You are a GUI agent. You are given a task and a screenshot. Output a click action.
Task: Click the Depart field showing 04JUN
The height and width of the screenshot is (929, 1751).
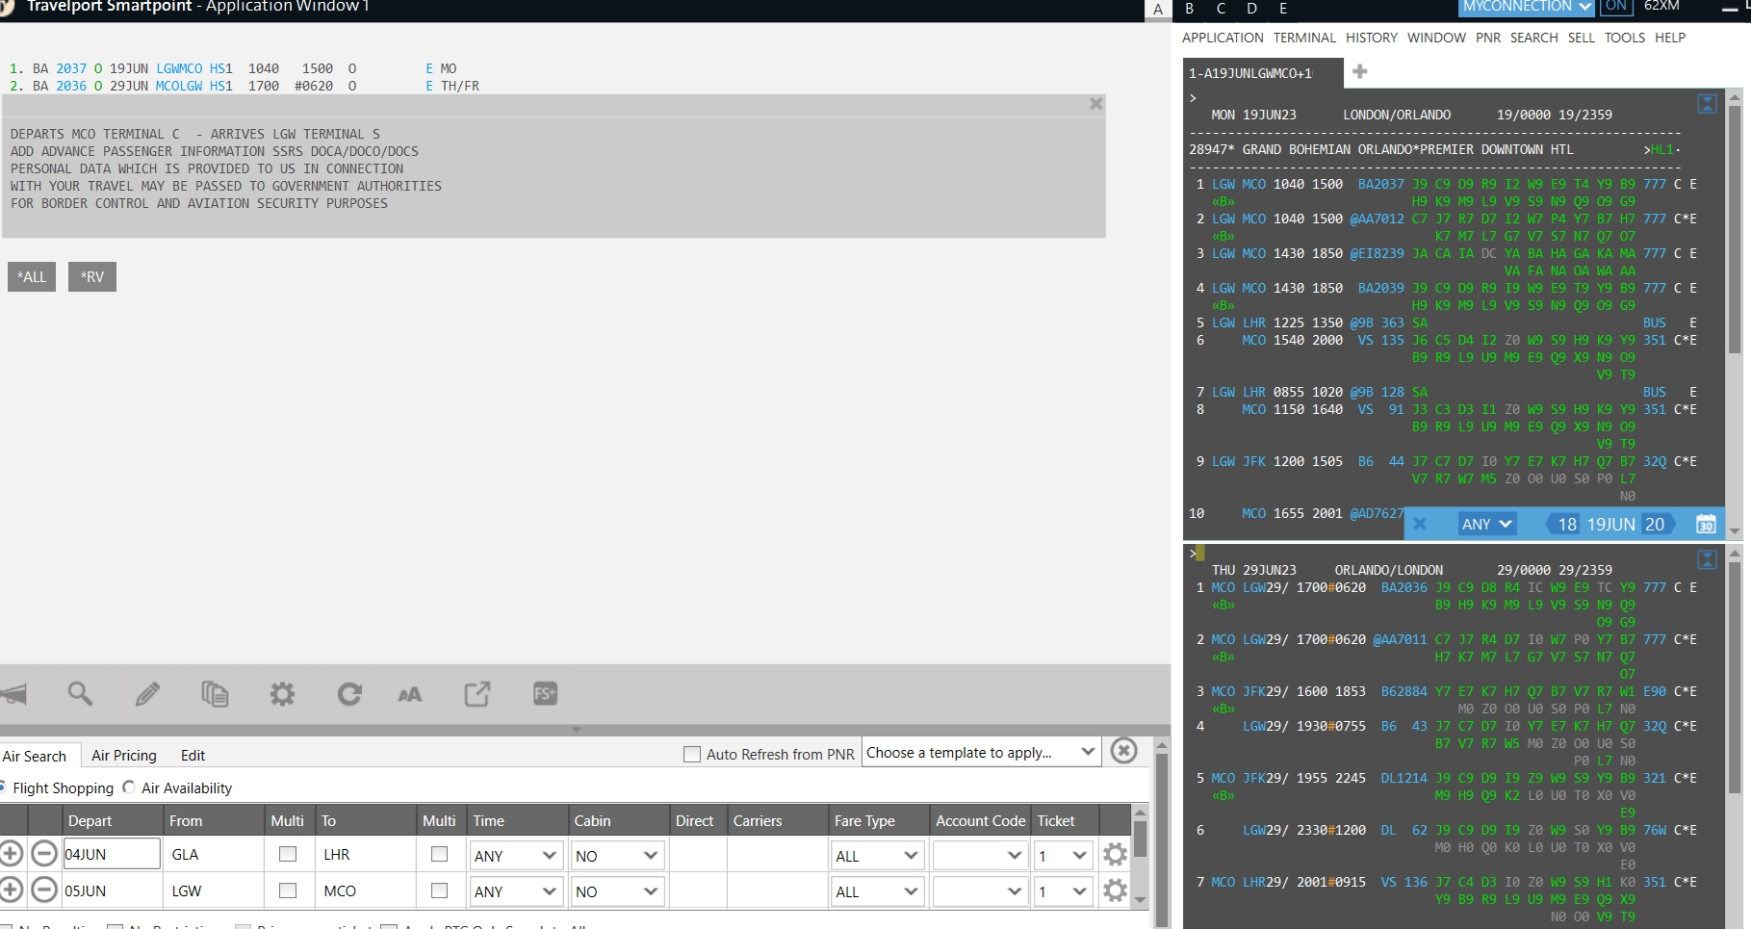click(112, 854)
